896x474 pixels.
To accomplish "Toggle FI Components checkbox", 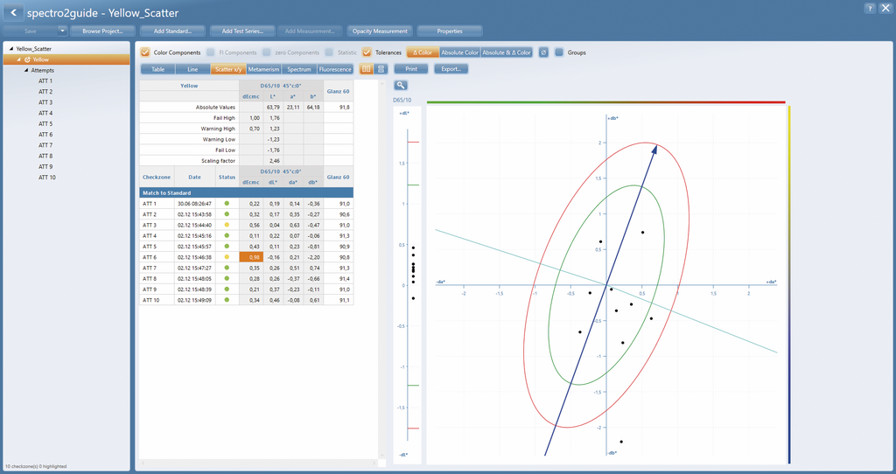I will click(210, 52).
